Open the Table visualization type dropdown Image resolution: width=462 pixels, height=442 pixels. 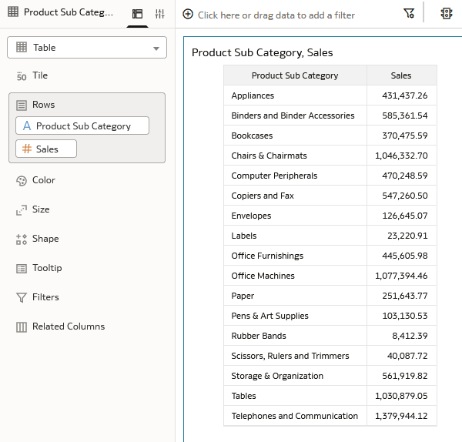pyautogui.click(x=87, y=48)
